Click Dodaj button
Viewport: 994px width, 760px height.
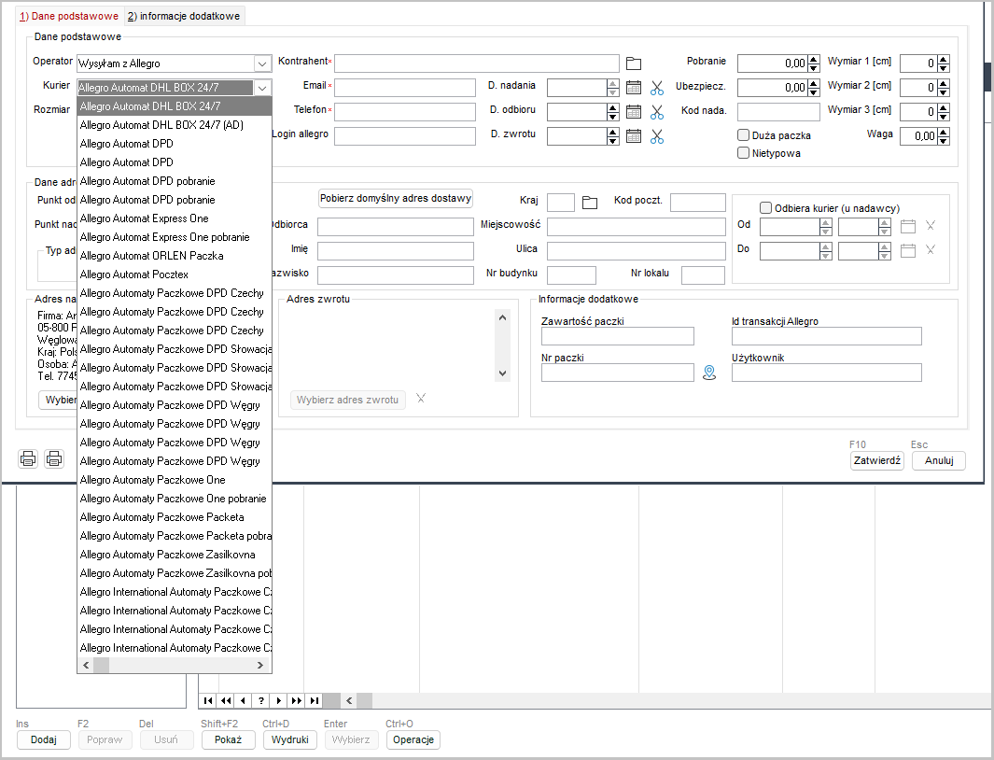[x=43, y=739]
